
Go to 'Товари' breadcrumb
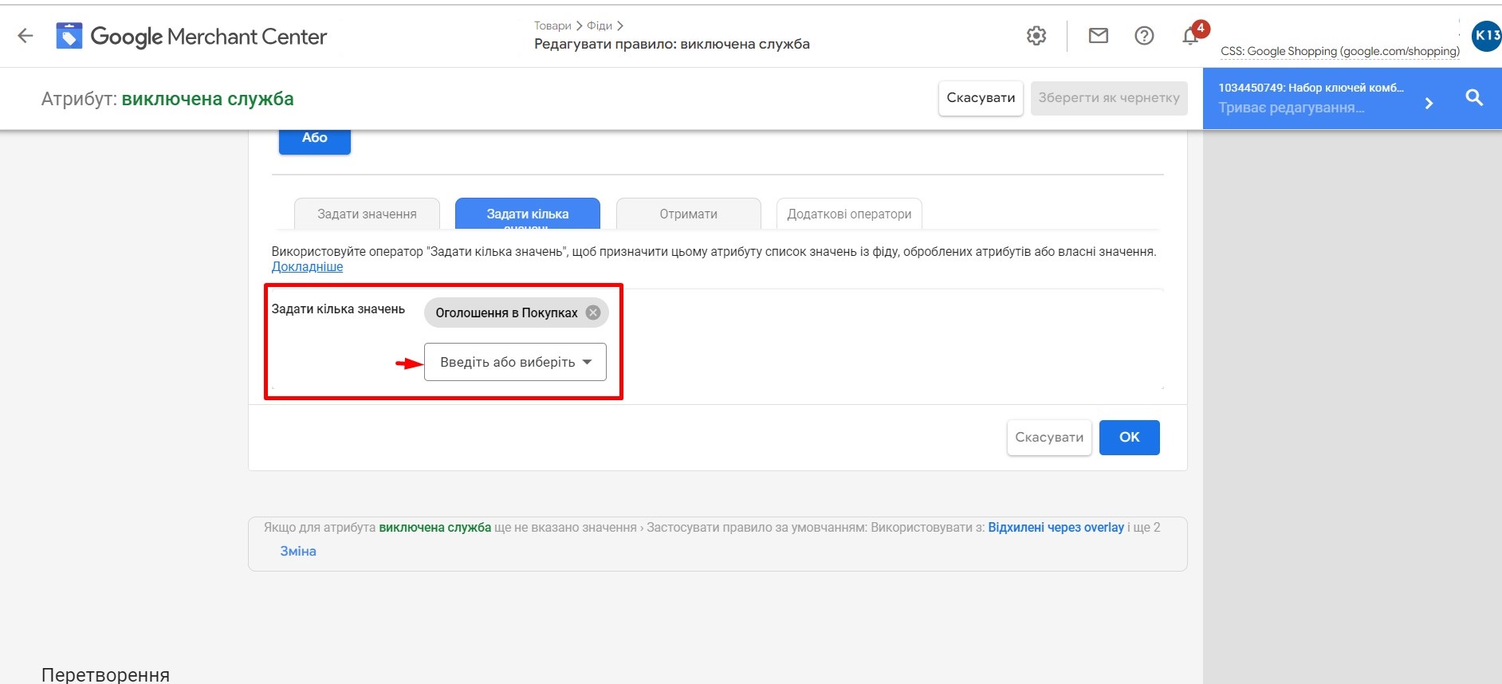[552, 26]
